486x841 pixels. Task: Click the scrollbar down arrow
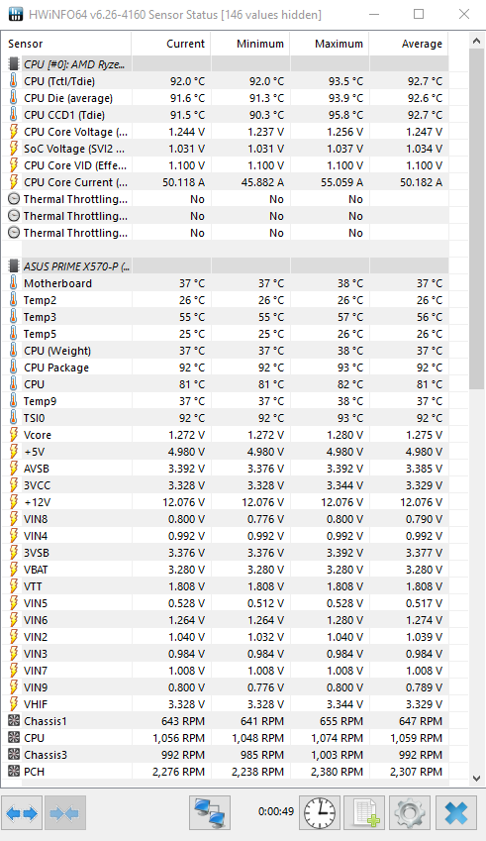(x=476, y=779)
